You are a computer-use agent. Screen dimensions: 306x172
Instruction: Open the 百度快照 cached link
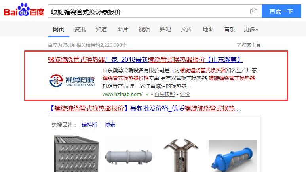point(165,94)
